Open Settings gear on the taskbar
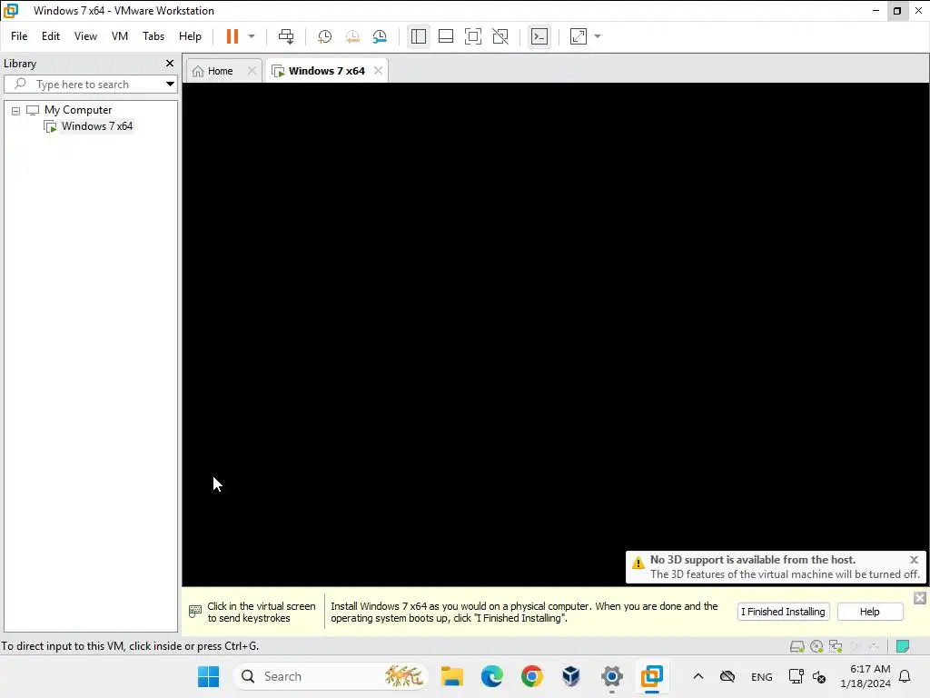The height and width of the screenshot is (698, 930). tap(611, 676)
